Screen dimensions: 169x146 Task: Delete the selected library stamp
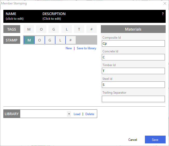(90, 114)
